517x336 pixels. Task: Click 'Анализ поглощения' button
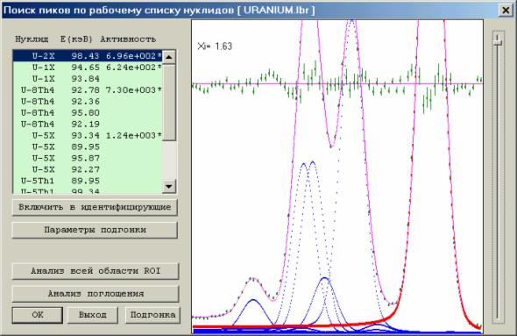tap(96, 293)
